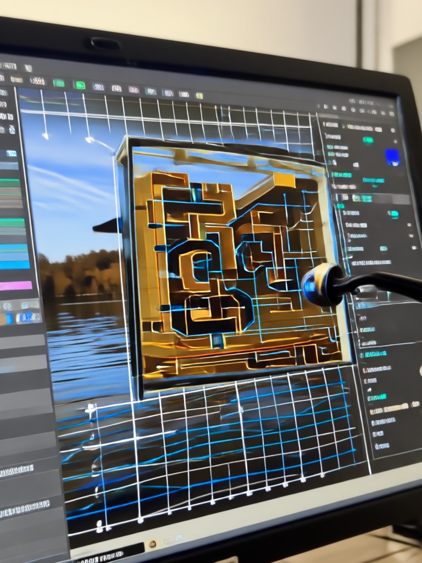This screenshot has width=422, height=563.
Task: Click the yellow-green button ending the top toolbar
Action: pos(199,96)
